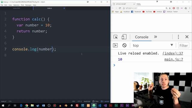The width and height of the screenshot is (192, 108).
Task: Close the 127.0.0.1 browser tab
Action: [134, 4]
